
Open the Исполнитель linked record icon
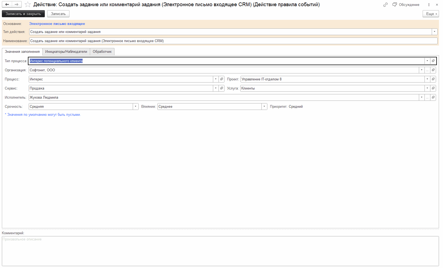click(433, 97)
